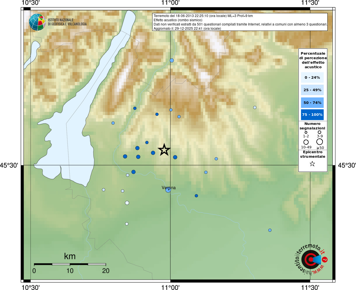Click the INGV globe logo
This screenshot has height=290, width=356.
tap(37, 22)
